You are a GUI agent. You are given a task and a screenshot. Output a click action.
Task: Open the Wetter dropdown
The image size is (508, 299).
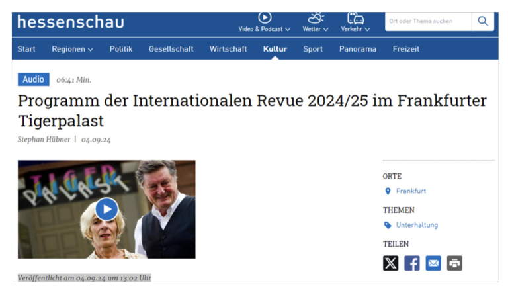pos(316,22)
